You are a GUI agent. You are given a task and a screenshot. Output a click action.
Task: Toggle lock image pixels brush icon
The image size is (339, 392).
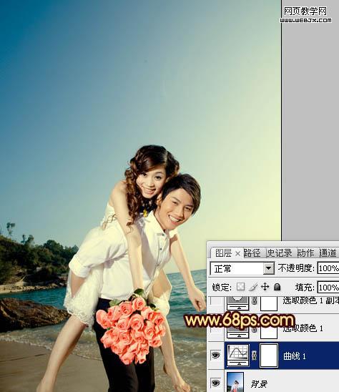click(x=253, y=287)
